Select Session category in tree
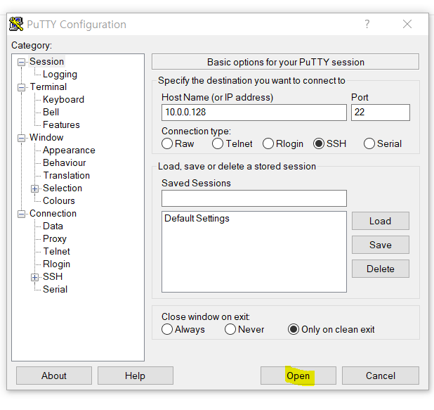Viewport: 434px width, 410px height. [x=46, y=62]
